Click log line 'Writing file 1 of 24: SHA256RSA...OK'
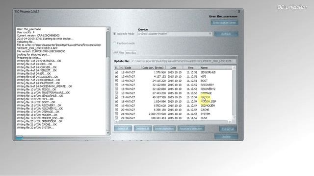 click(x=39, y=61)
